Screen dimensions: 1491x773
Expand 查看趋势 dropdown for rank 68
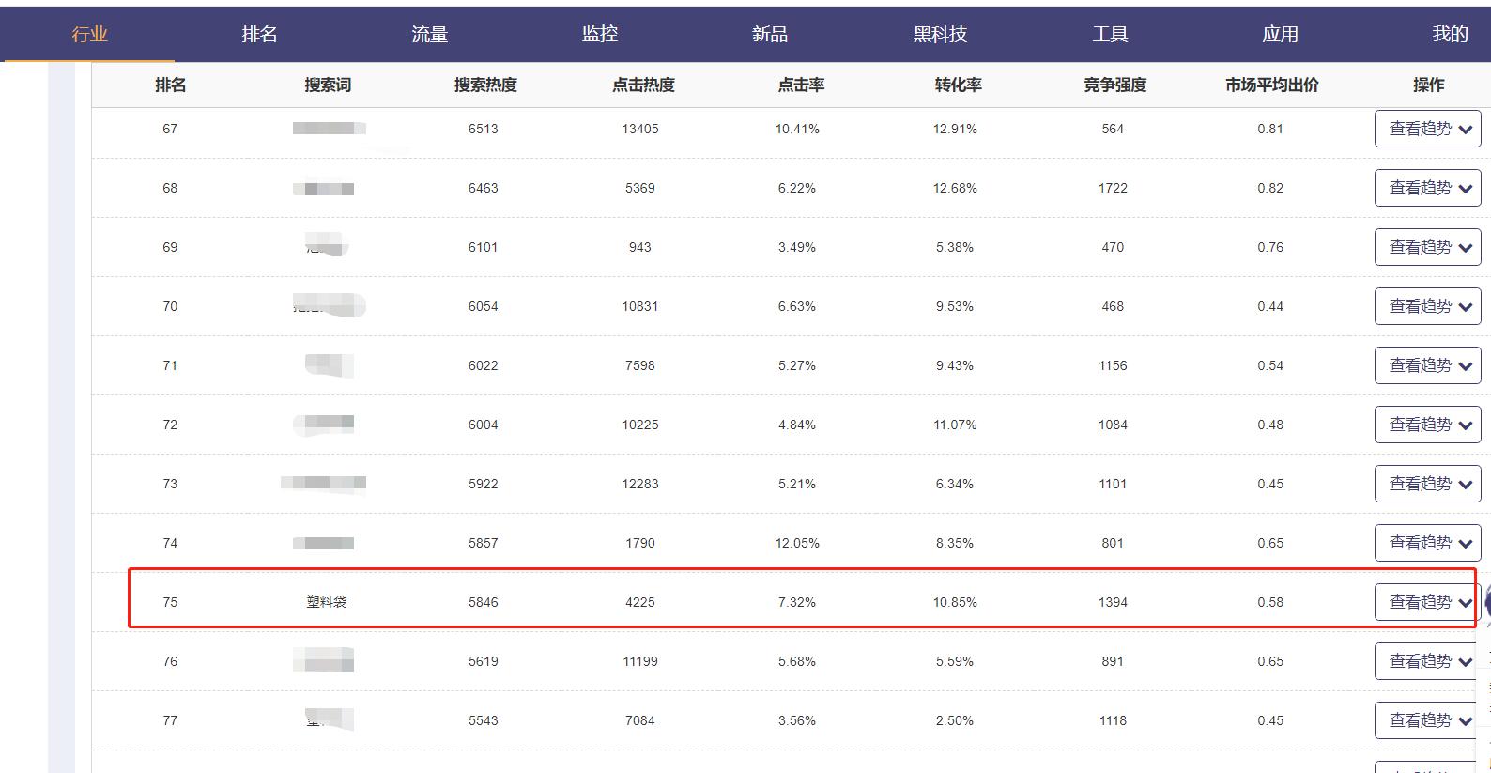pyautogui.click(x=1427, y=189)
